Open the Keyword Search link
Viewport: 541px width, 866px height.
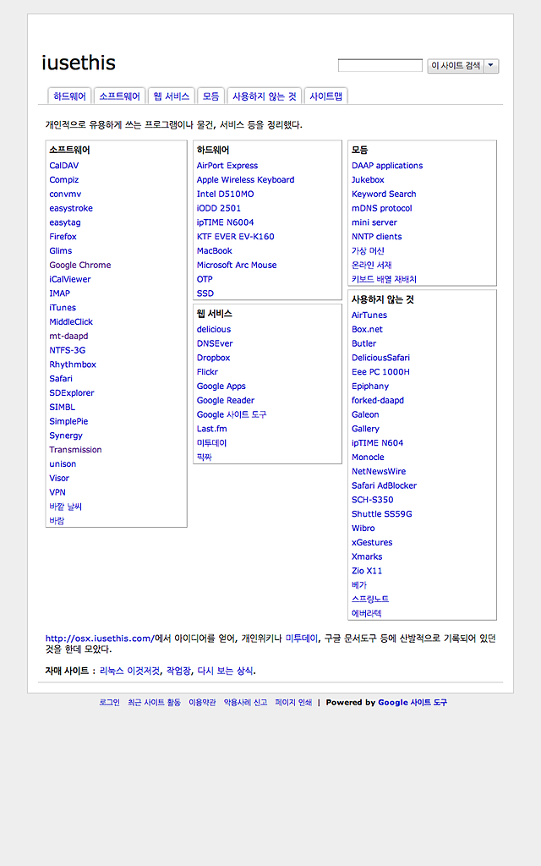pyautogui.click(x=384, y=194)
